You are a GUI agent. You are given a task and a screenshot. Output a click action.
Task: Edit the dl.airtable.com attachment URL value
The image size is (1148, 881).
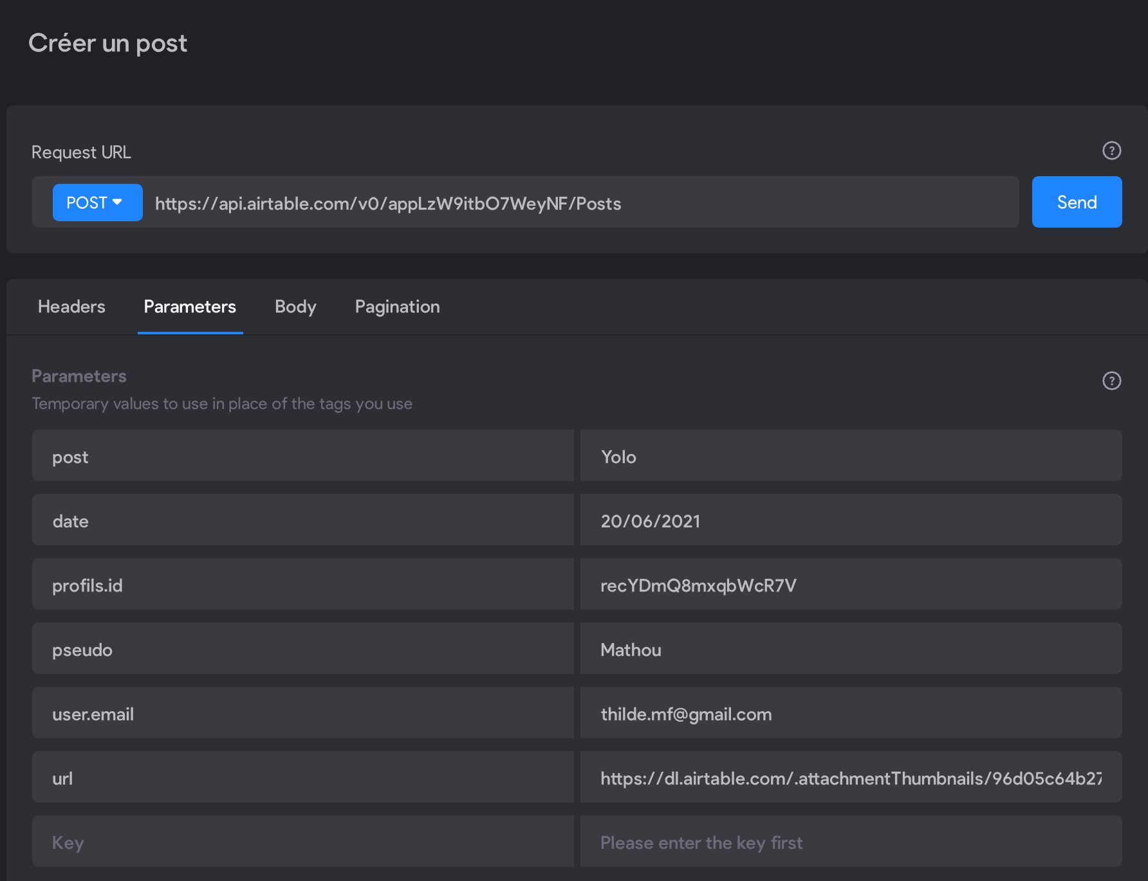click(851, 777)
